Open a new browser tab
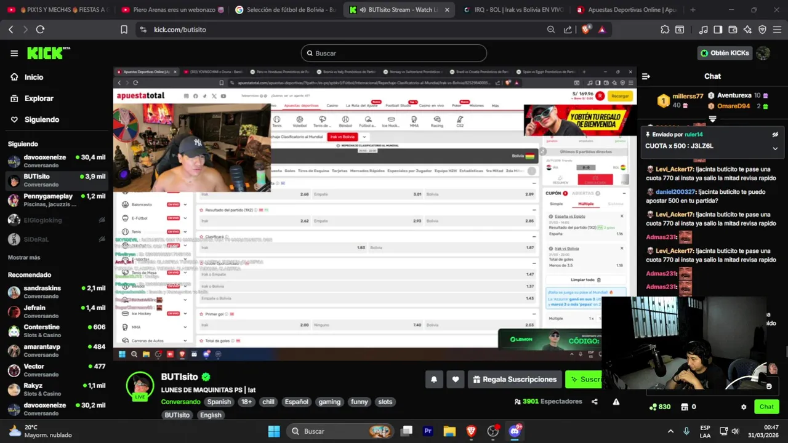This screenshot has height=443, width=788. pos(693,10)
